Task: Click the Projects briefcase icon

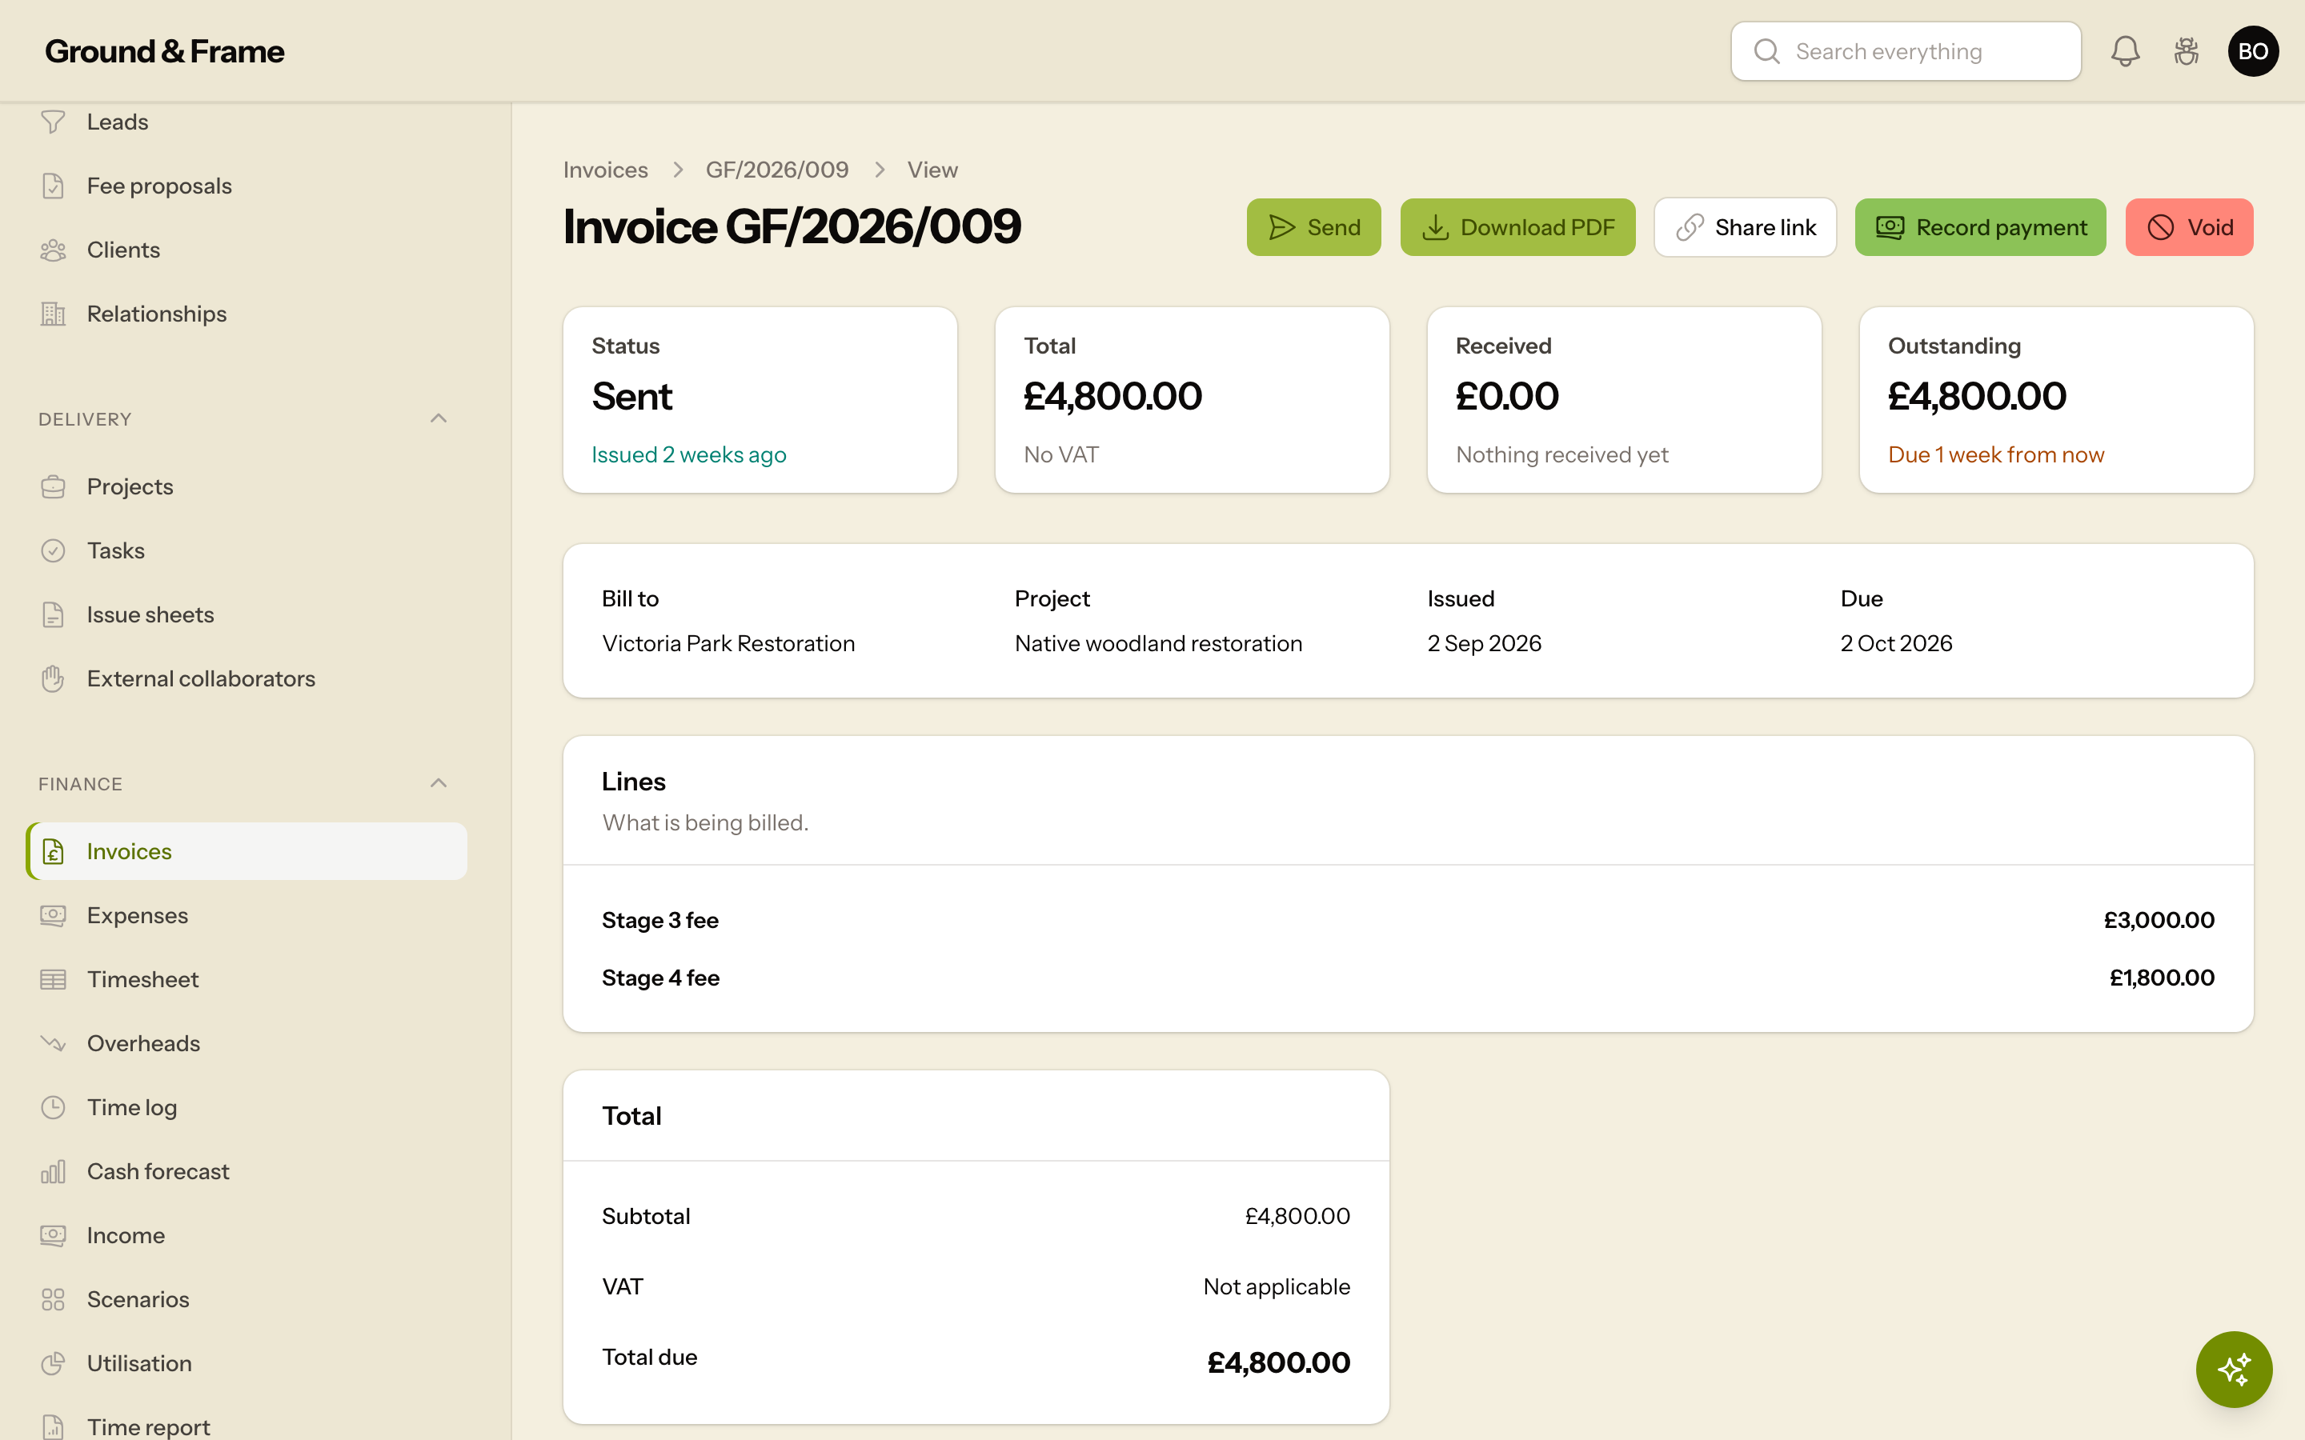Action: [x=54, y=486]
